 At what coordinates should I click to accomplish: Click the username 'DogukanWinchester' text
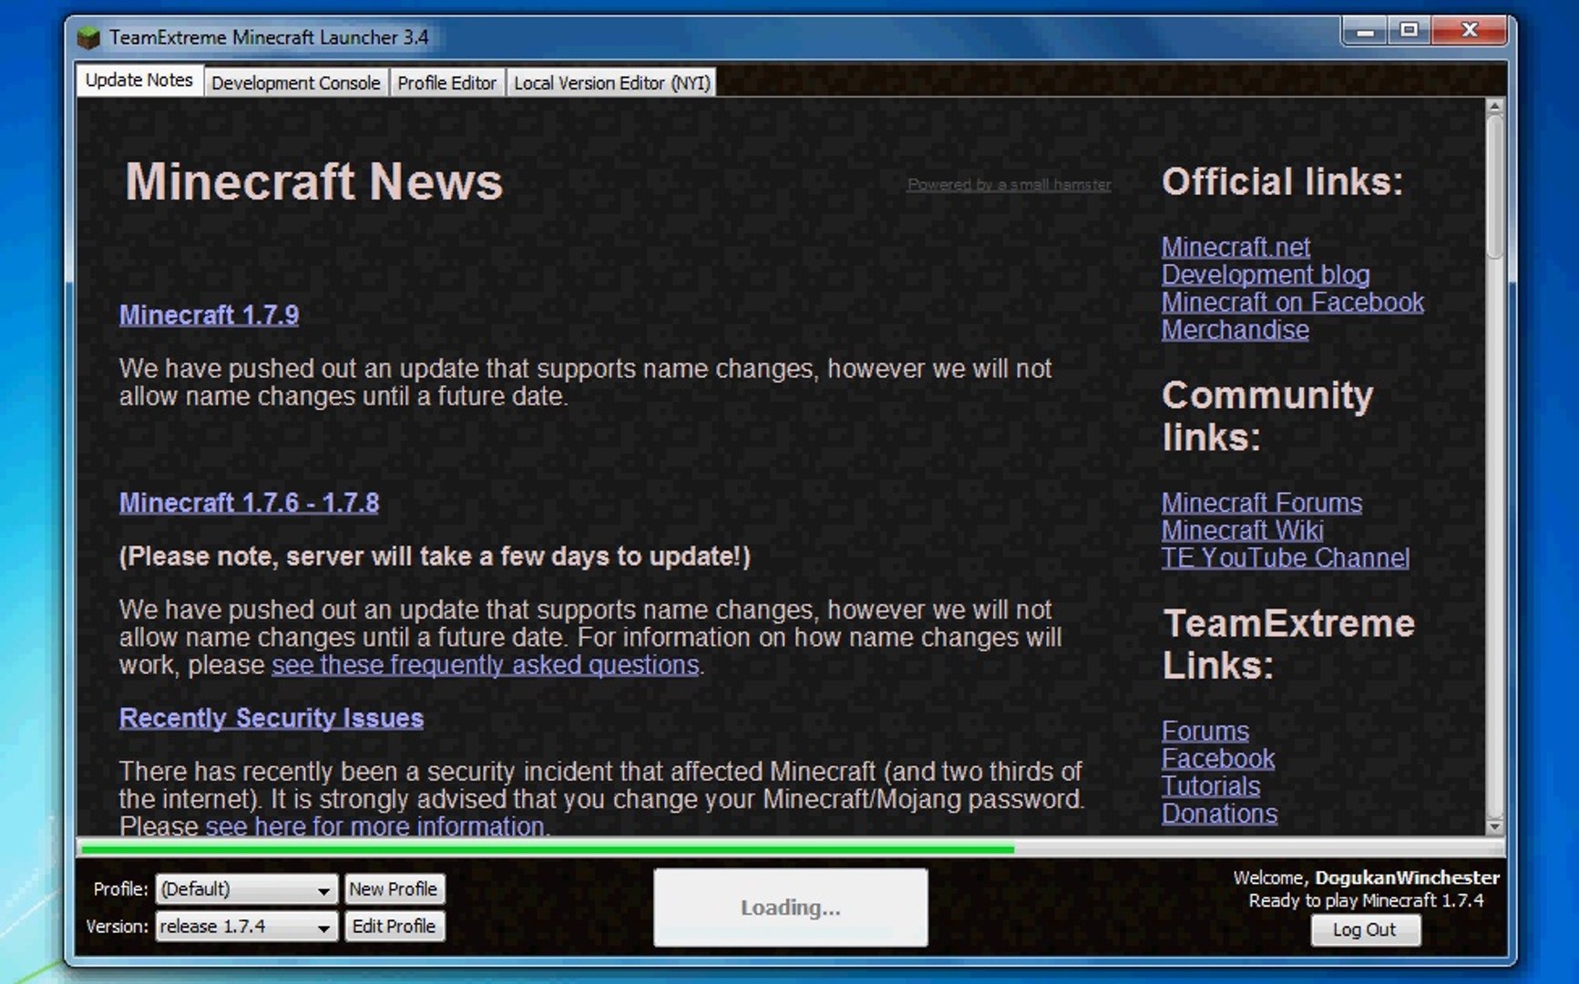(x=1407, y=878)
